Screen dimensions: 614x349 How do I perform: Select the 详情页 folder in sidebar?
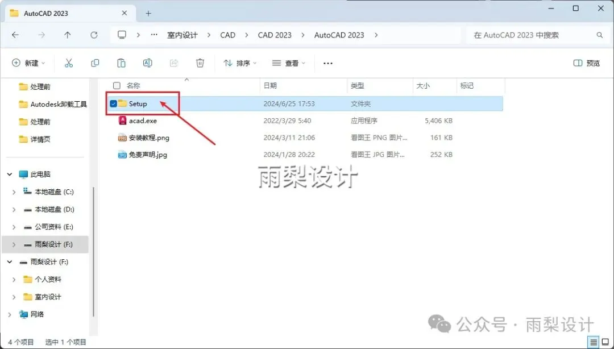[x=35, y=139]
